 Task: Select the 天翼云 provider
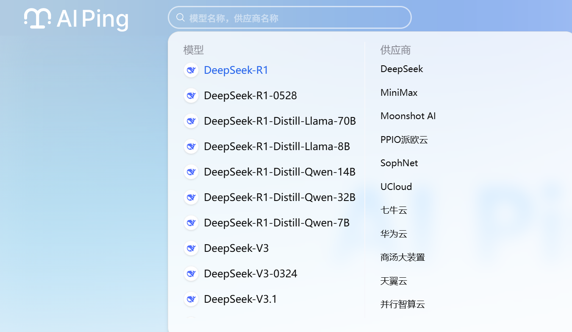[x=394, y=281]
